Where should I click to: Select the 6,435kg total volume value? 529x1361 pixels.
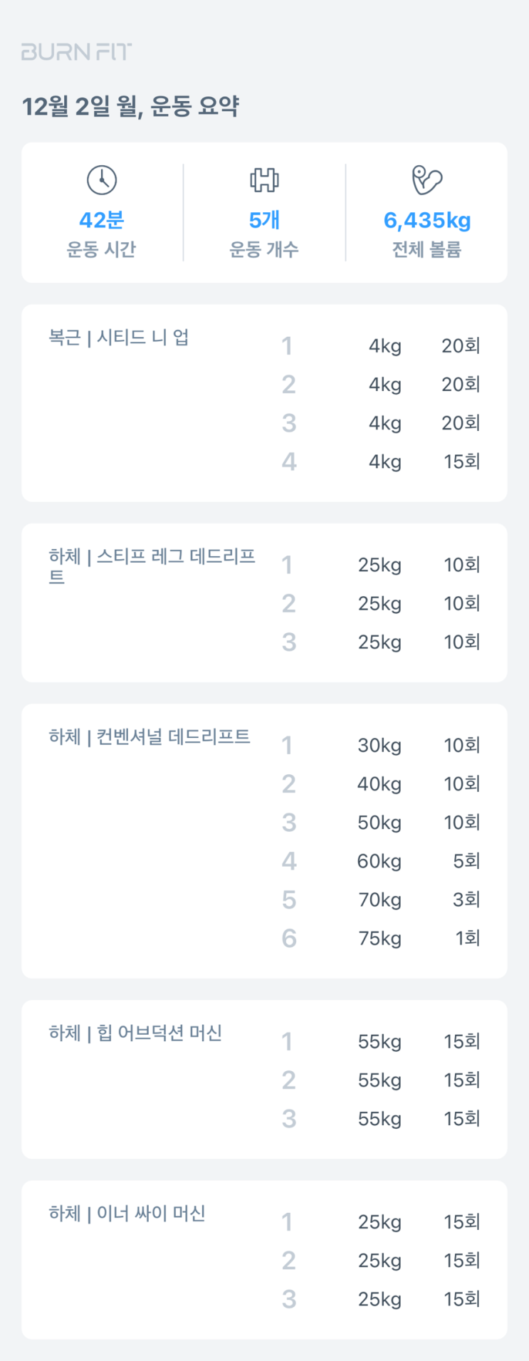(426, 220)
